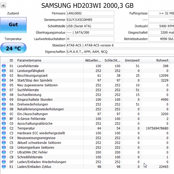Viewport: 174px width, 174px height.
Task: Select the Ausschaltungsabbrüche parameter name
Action: 35,124
